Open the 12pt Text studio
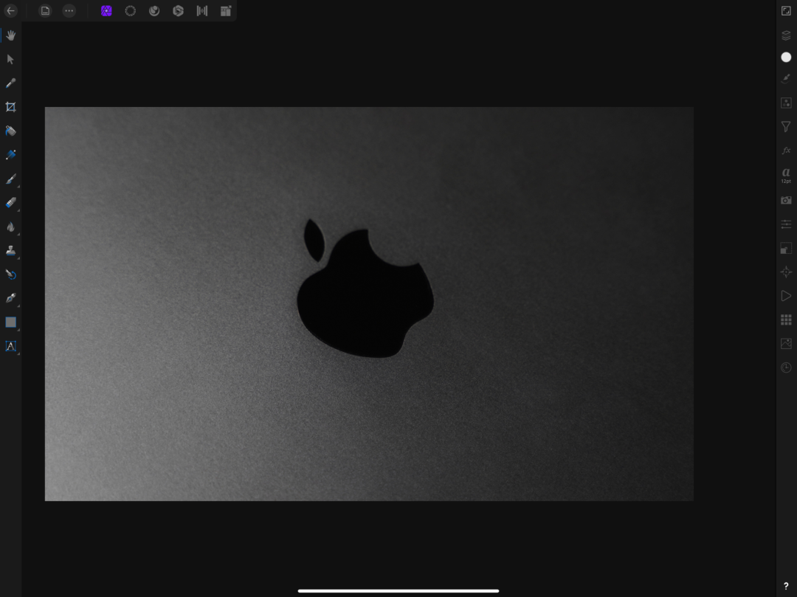 tap(786, 175)
